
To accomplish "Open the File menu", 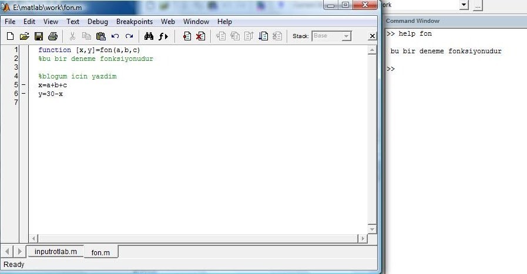I will coord(10,22).
